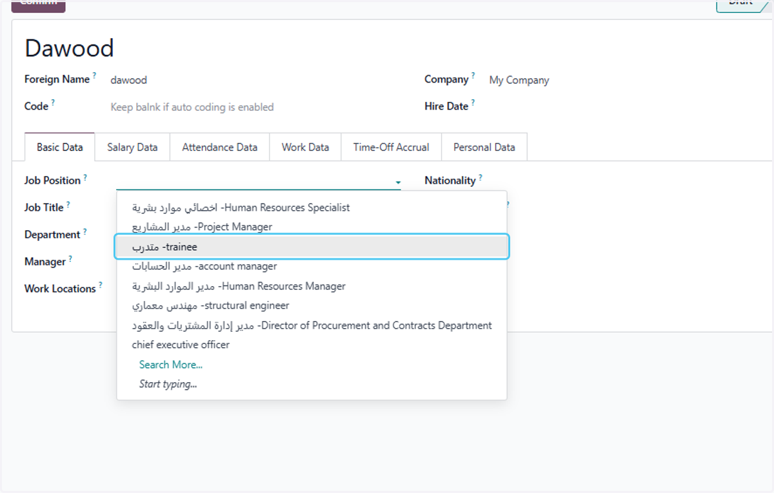Click the Hire Date label
Image resolution: width=774 pixels, height=493 pixels.
[x=446, y=106]
